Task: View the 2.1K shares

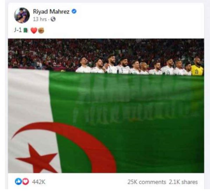Action: point(183,182)
